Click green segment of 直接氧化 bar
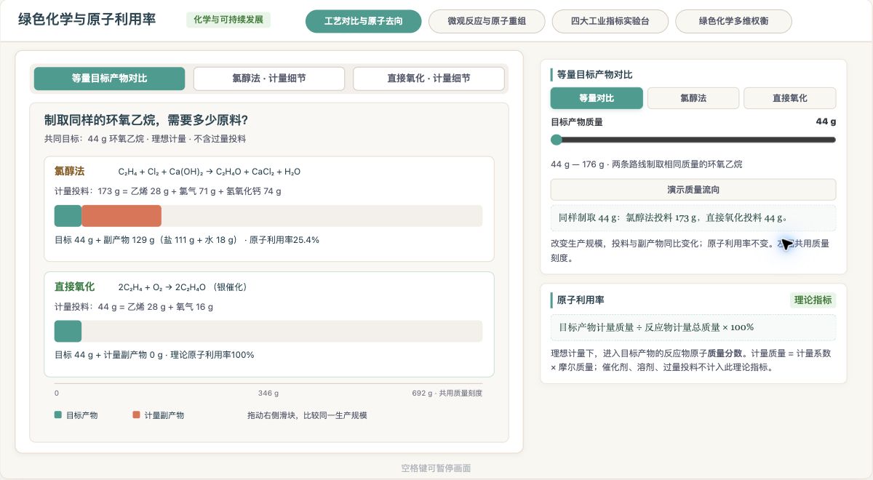Image resolution: width=873 pixels, height=480 pixels. click(x=68, y=331)
